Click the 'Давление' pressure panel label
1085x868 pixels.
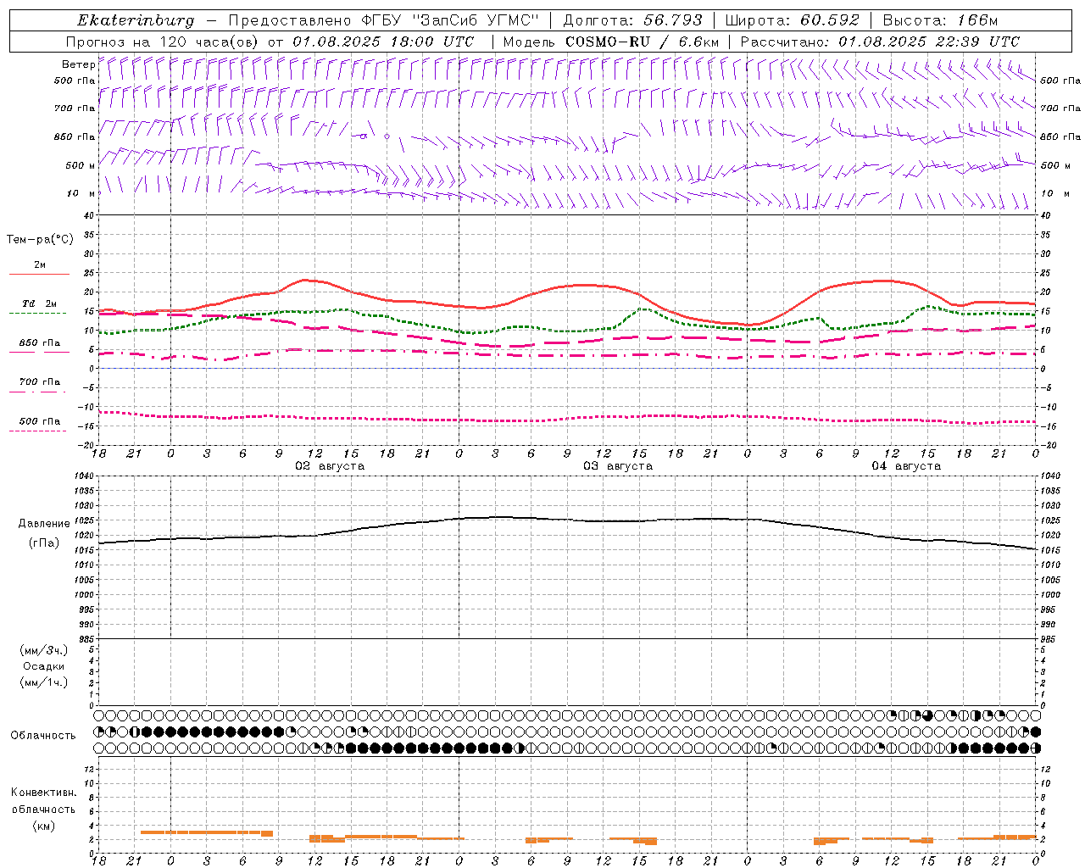click(44, 524)
